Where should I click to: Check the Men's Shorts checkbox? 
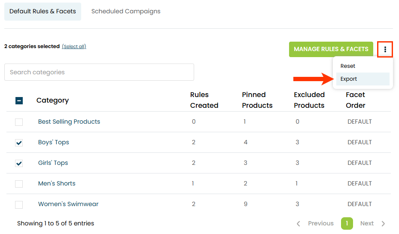(19, 184)
